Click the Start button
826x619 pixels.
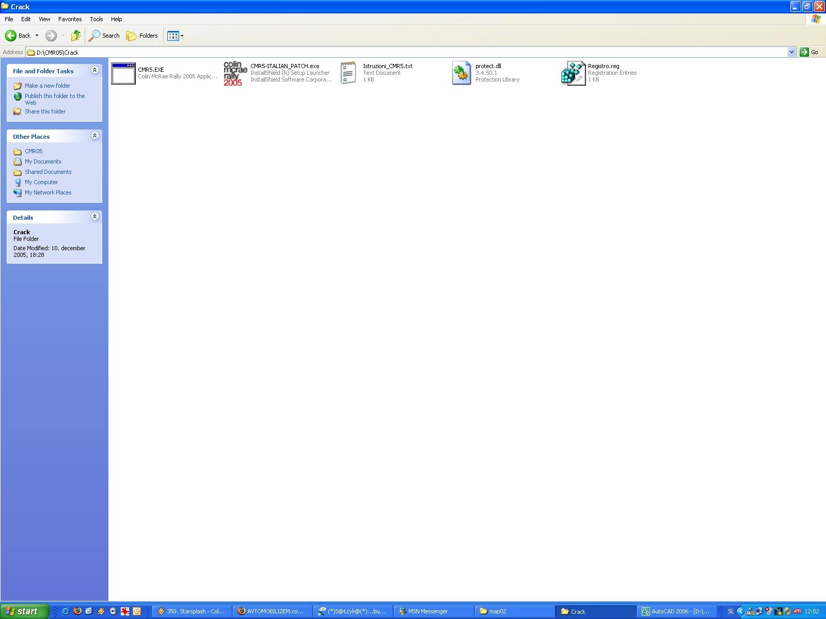[x=24, y=611]
